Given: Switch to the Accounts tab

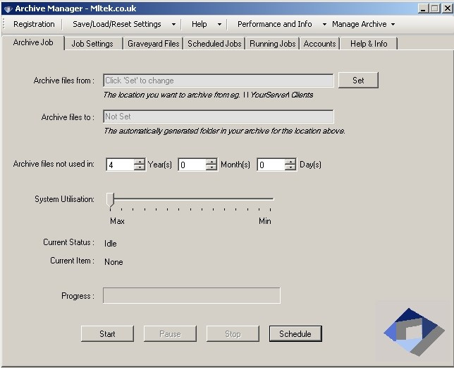Looking at the screenshot, I should [319, 44].
